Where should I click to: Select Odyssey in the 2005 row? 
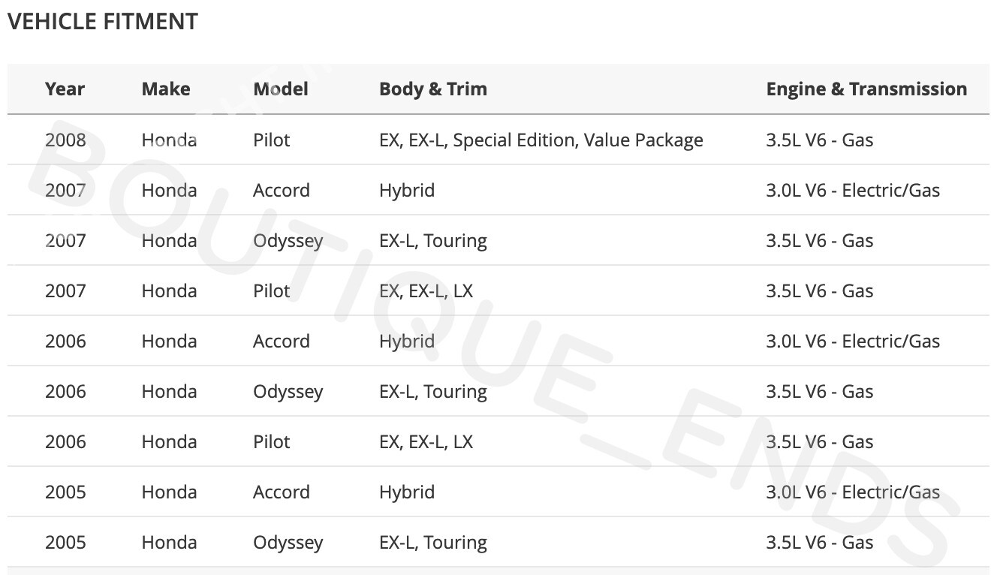point(288,542)
